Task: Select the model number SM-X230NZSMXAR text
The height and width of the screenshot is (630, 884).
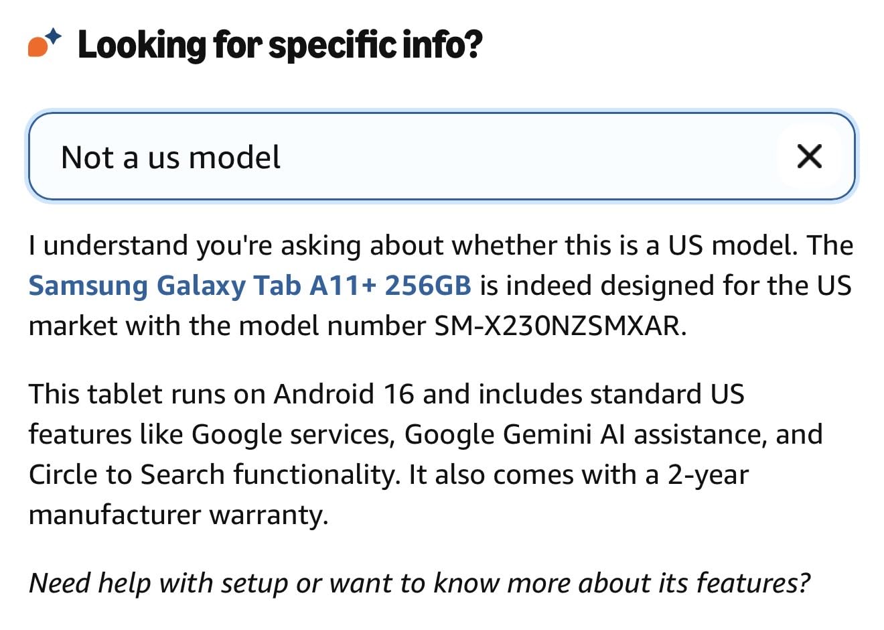Action: click(558, 326)
